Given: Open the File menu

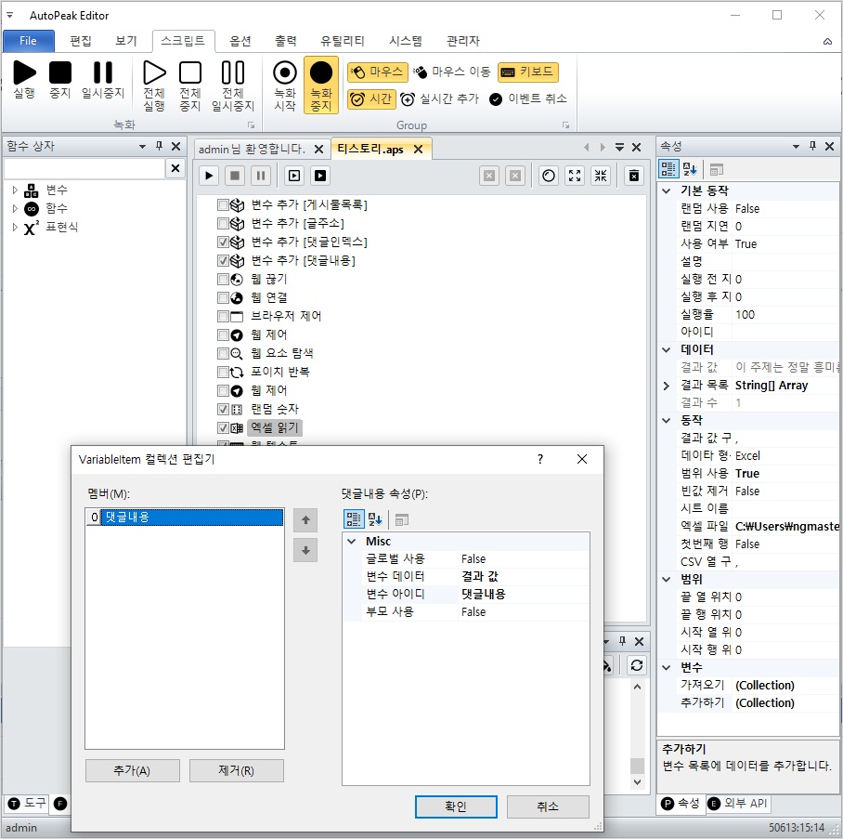Looking at the screenshot, I should [29, 41].
